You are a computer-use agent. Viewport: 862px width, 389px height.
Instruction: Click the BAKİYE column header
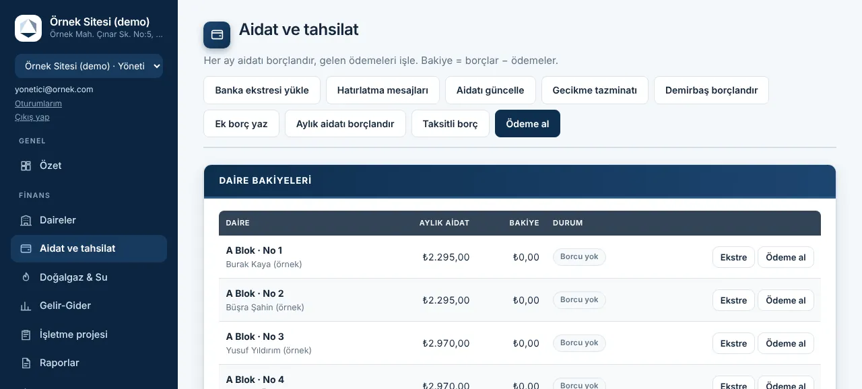click(x=524, y=223)
